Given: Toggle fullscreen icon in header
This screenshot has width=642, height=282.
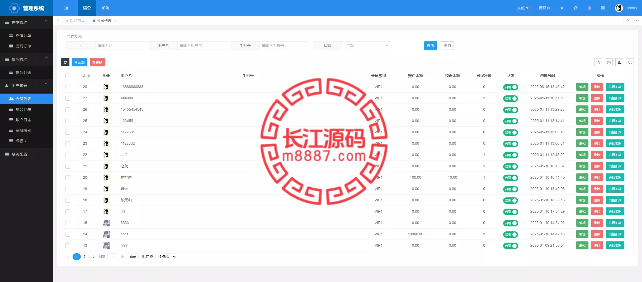Looking at the screenshot, I should click(x=603, y=8).
